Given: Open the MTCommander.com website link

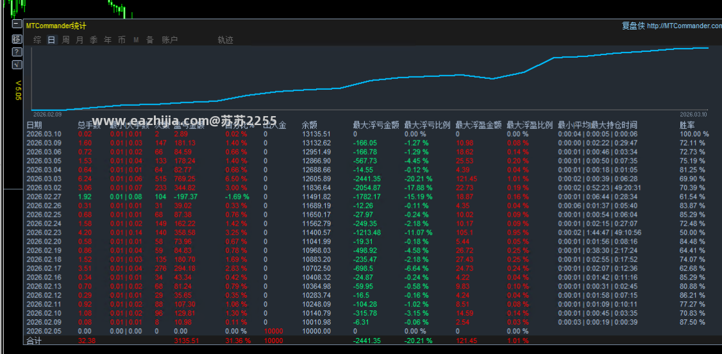Looking at the screenshot, I should 684,26.
